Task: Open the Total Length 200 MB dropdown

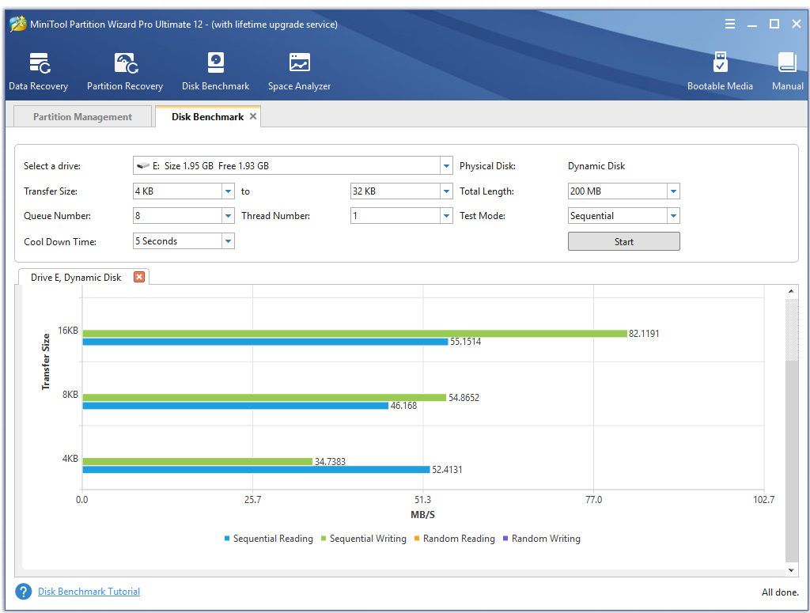Action: point(673,191)
